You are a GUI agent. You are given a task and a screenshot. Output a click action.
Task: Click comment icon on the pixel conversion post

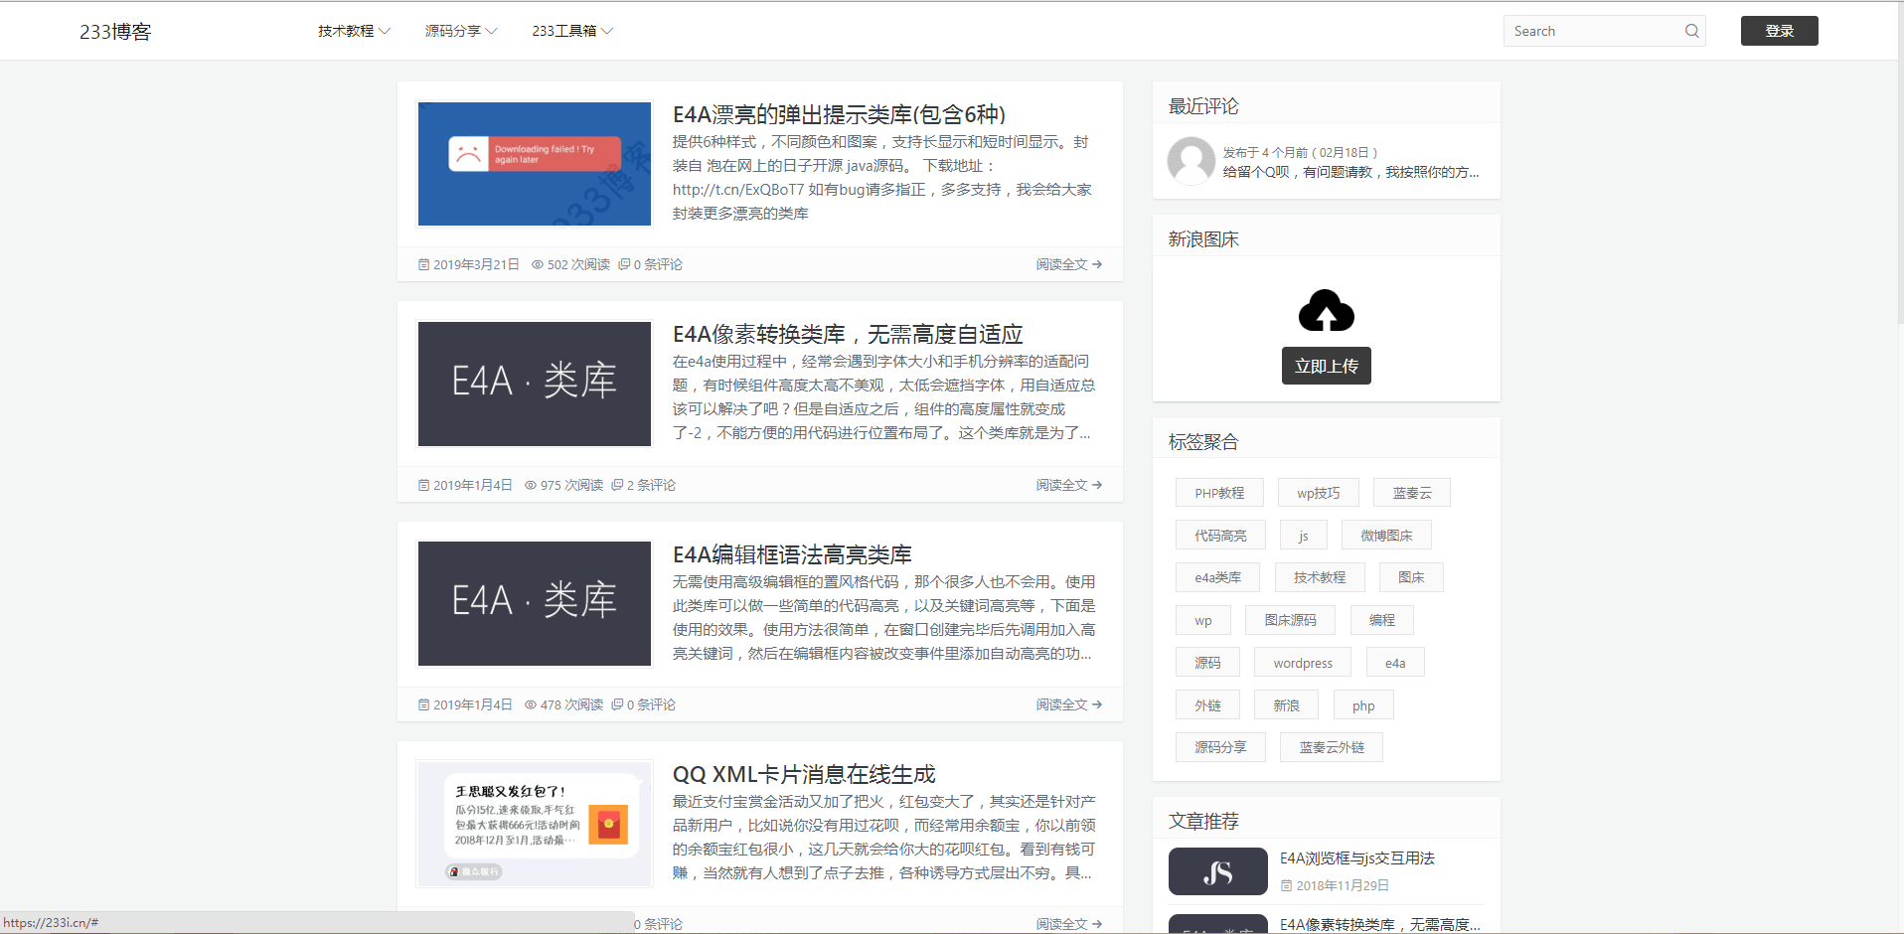click(x=617, y=485)
